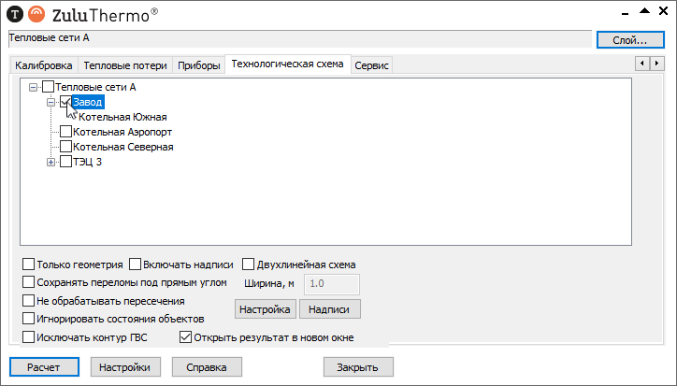This screenshot has height=386, width=677.
Task: Enable Не обрабатывать пересечения option
Action: [x=28, y=301]
